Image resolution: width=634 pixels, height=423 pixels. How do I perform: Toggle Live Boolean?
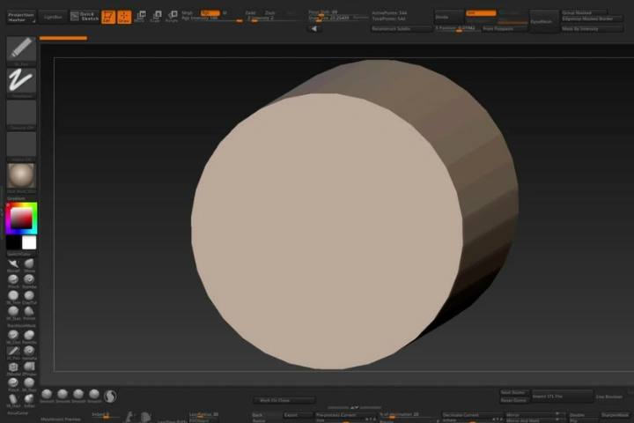point(609,397)
